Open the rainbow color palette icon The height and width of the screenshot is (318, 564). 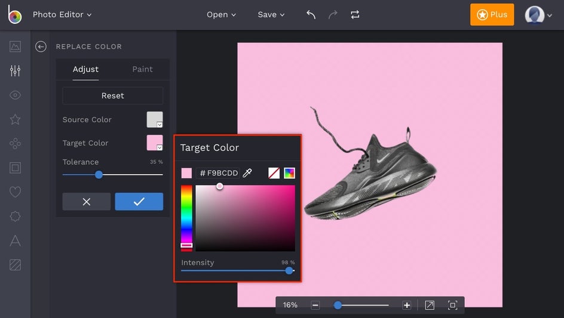click(289, 173)
